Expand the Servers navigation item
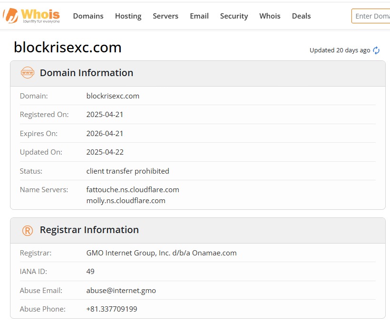This screenshot has height=323, width=390. coord(166,16)
